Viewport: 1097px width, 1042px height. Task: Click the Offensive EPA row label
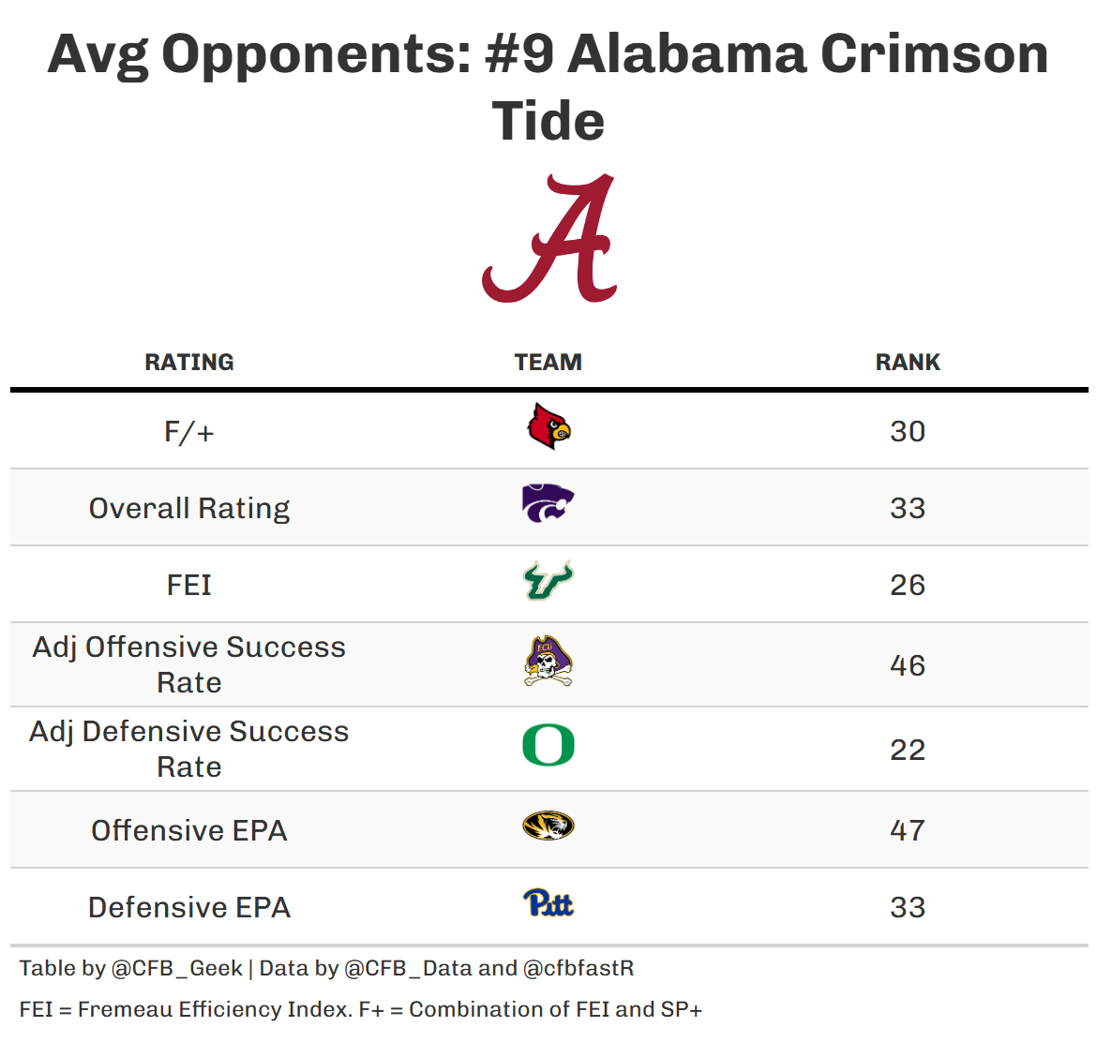click(x=189, y=831)
